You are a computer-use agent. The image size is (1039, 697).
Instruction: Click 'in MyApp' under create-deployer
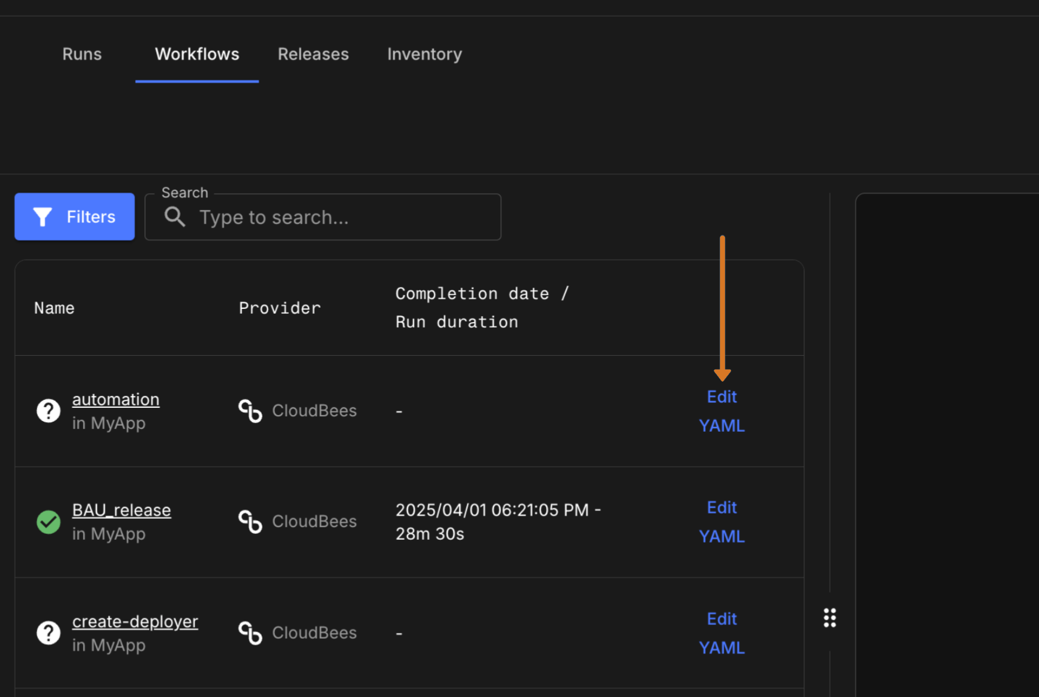109,645
